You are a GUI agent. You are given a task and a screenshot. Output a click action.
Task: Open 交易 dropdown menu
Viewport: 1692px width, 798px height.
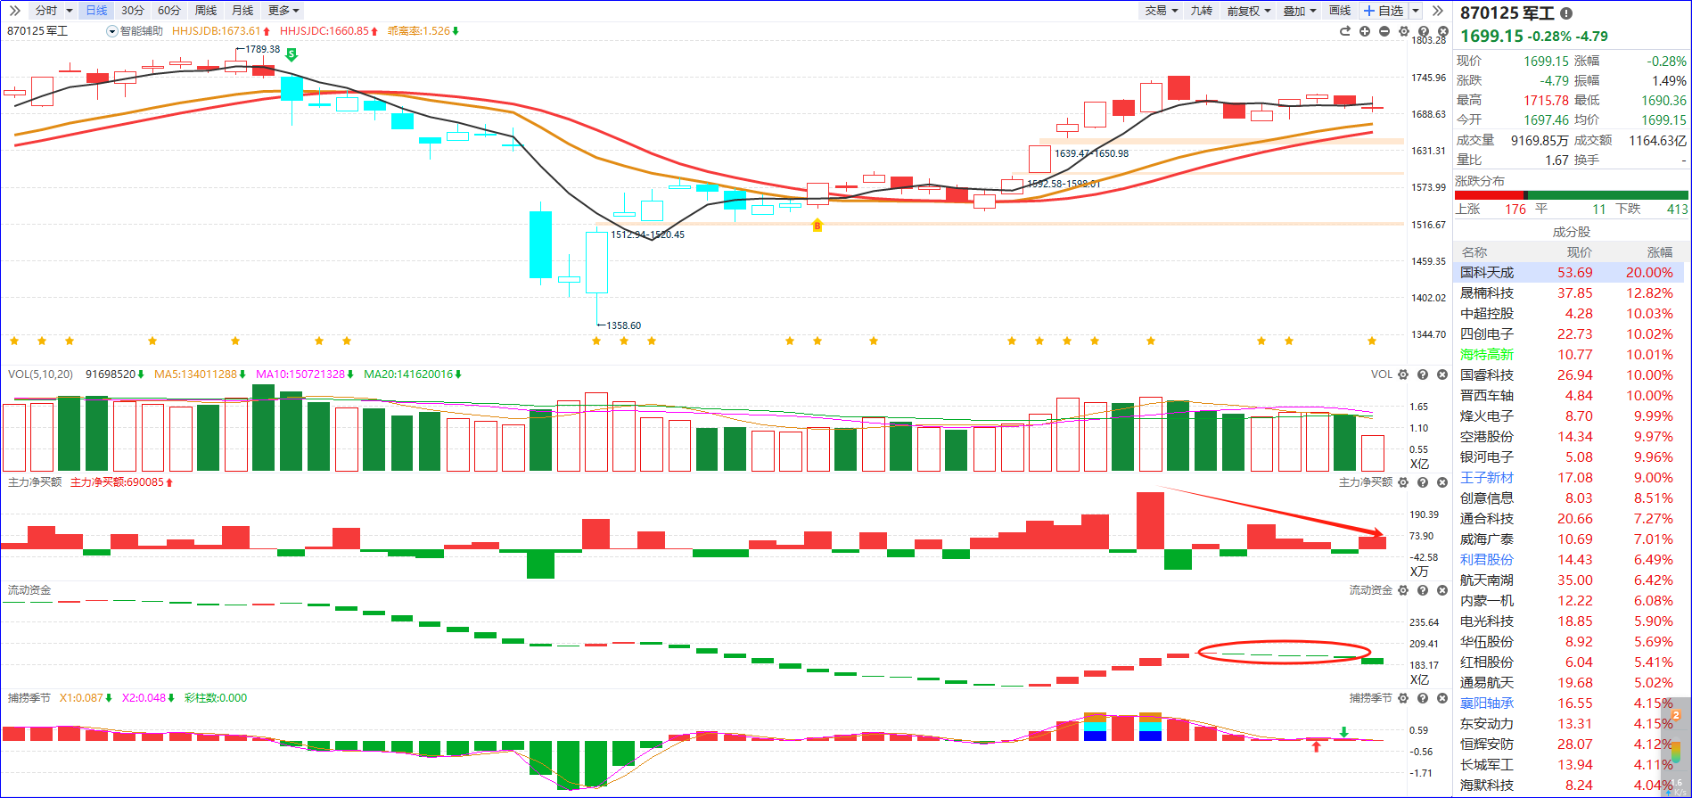(x=1162, y=11)
